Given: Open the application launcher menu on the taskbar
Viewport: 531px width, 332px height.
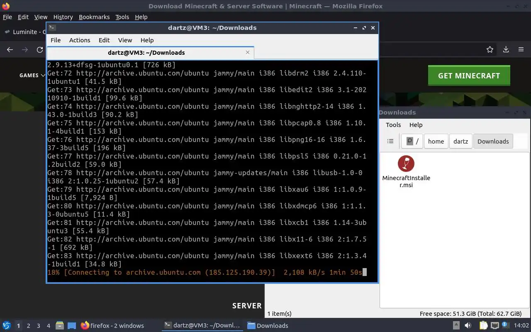Looking at the screenshot, I should pyautogui.click(x=7, y=325).
